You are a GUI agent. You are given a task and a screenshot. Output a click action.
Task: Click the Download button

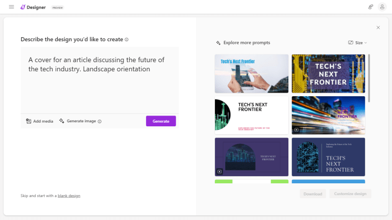click(x=313, y=194)
